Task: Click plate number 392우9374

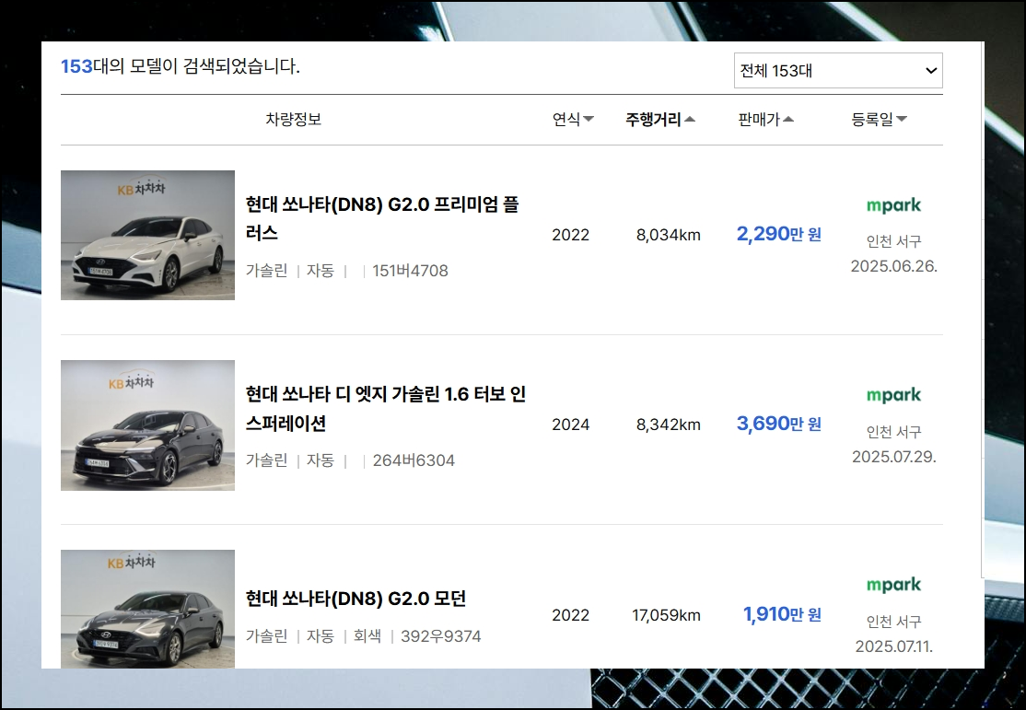Action: click(x=441, y=636)
